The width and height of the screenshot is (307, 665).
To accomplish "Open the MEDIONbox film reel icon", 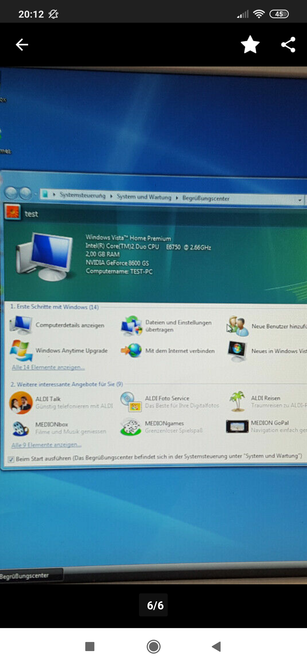I will point(20,429).
